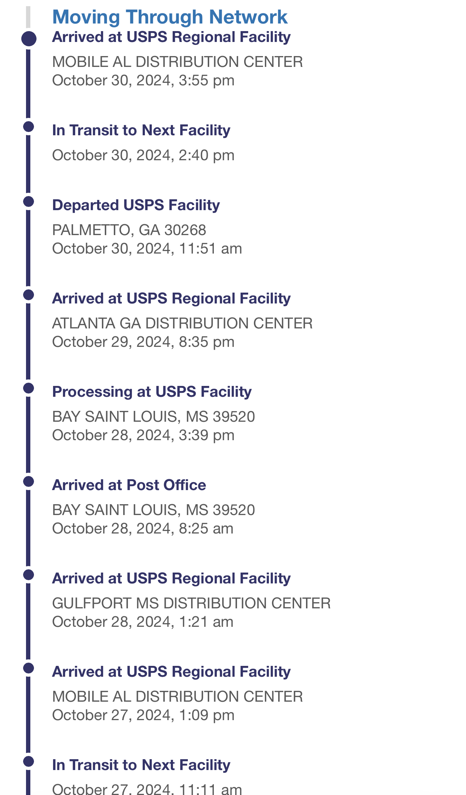
Task: Click the timeline dot for the Gulfport MS arrival
Action: pyautogui.click(x=29, y=575)
